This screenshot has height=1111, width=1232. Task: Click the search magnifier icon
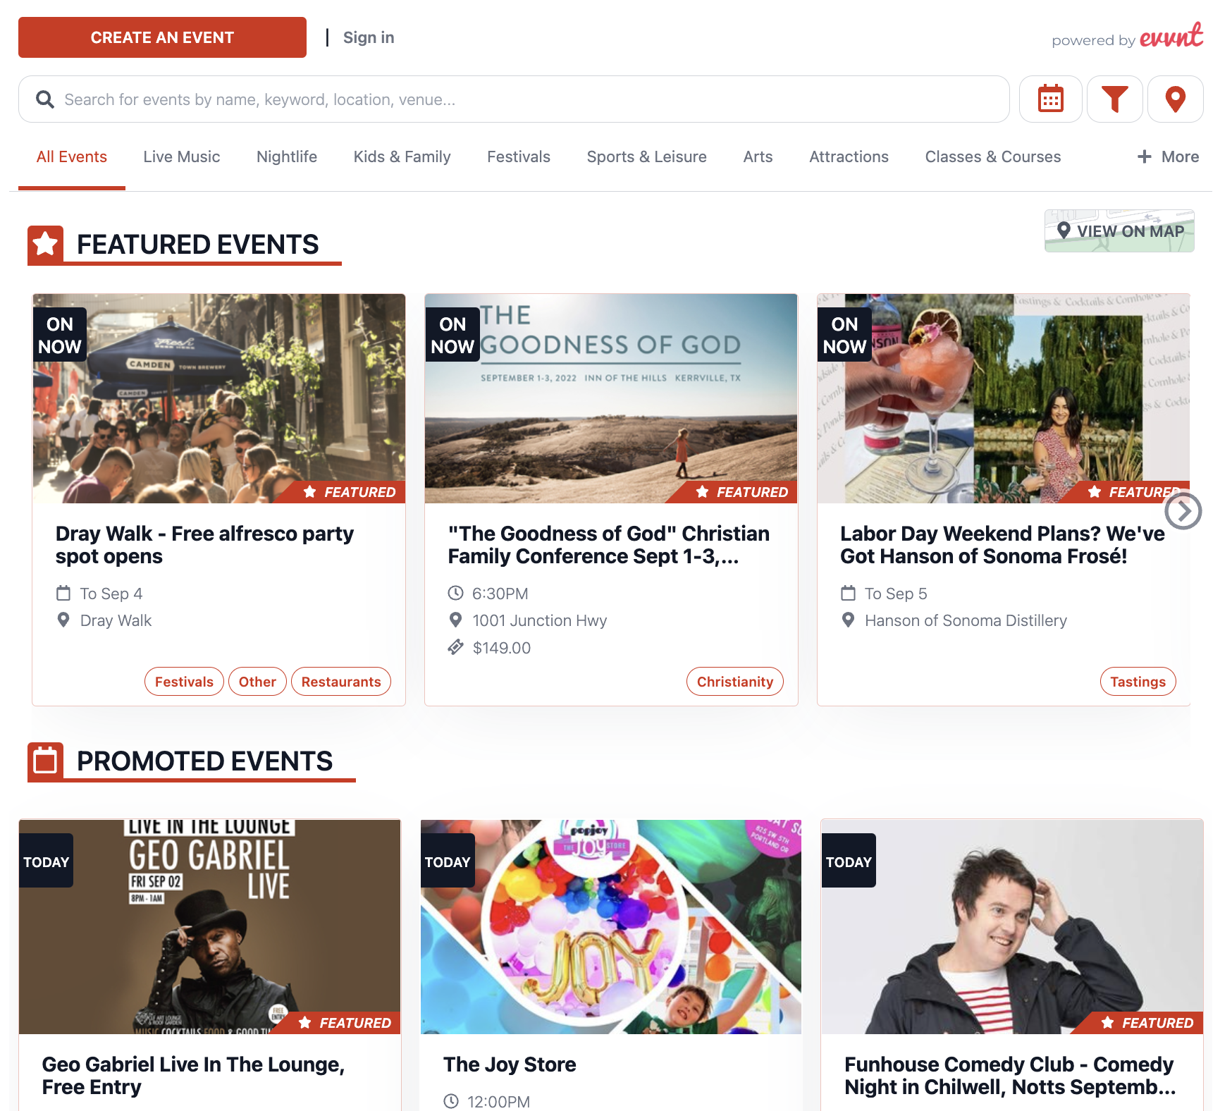pyautogui.click(x=45, y=99)
